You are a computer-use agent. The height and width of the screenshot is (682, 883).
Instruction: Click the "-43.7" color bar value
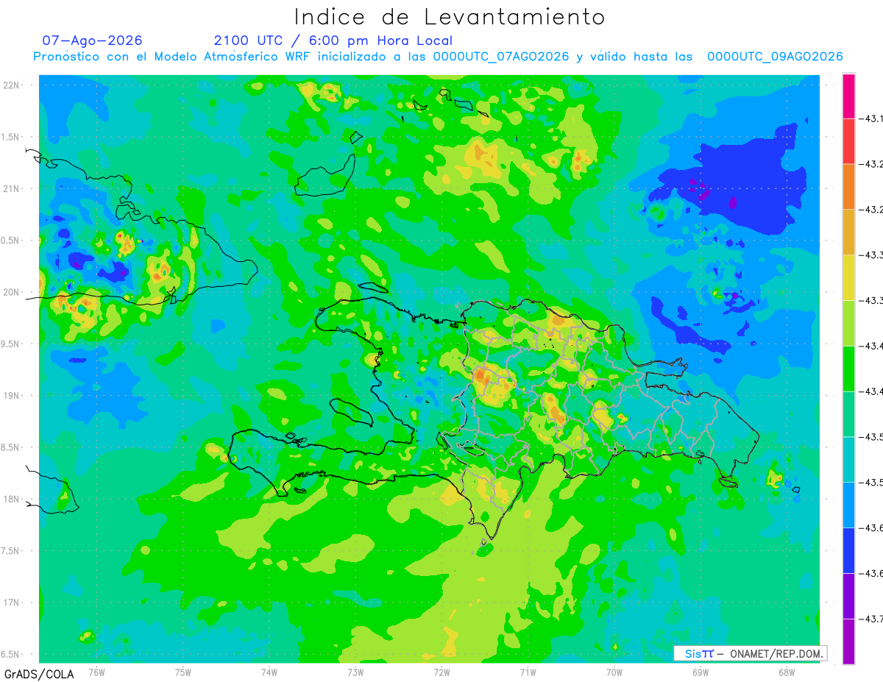[873, 619]
